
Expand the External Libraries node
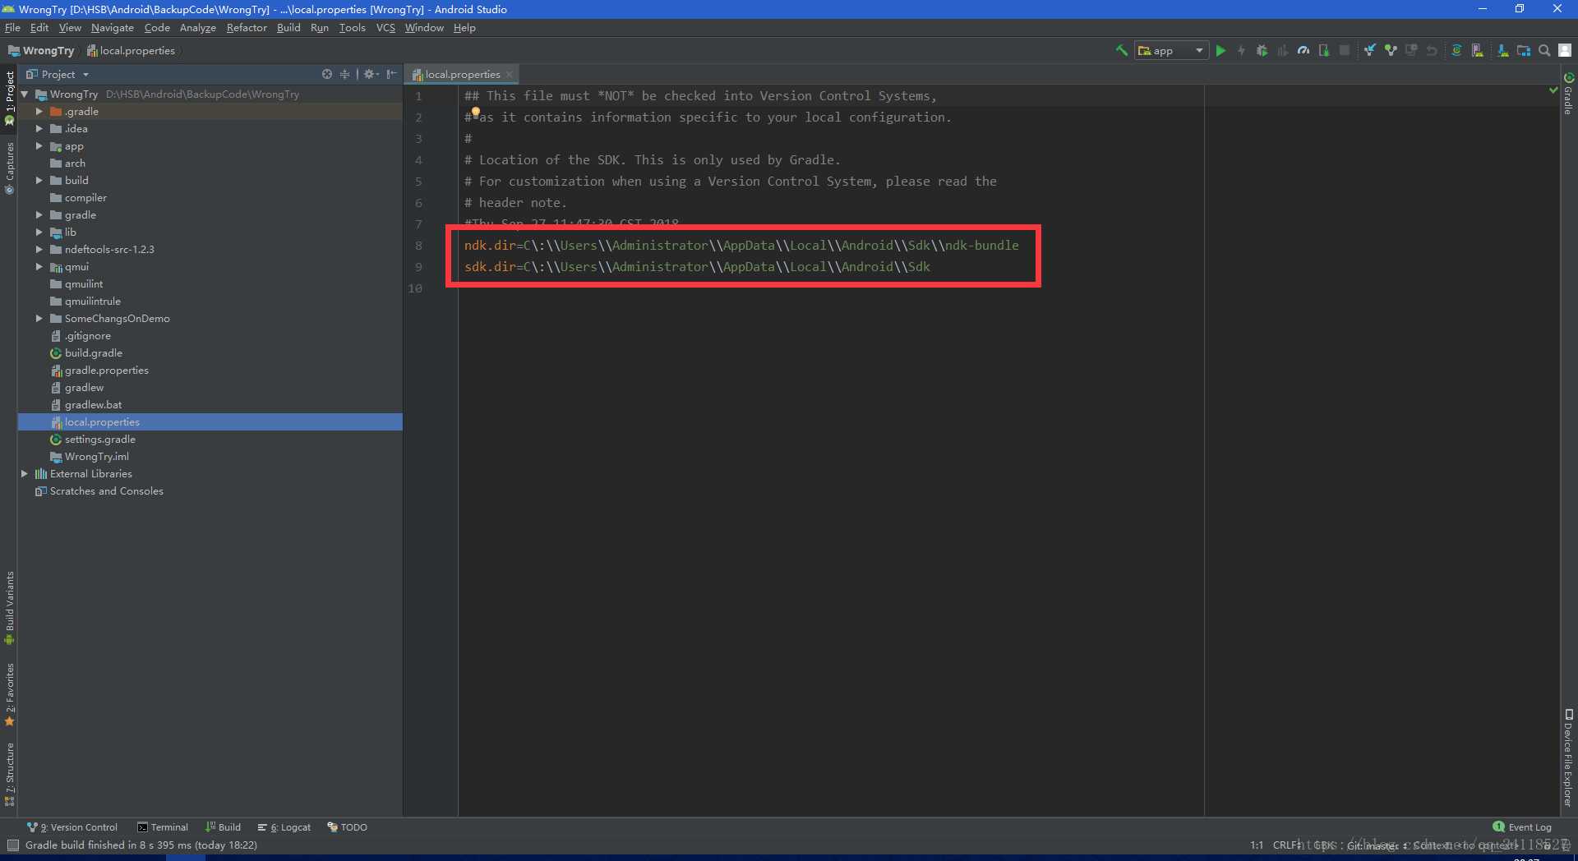pyautogui.click(x=24, y=474)
